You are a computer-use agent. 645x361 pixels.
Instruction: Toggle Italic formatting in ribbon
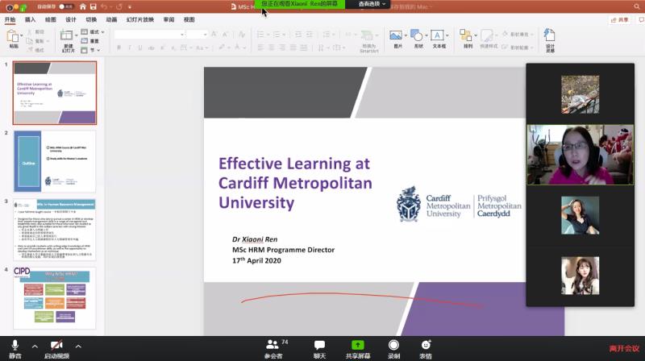tap(130, 48)
